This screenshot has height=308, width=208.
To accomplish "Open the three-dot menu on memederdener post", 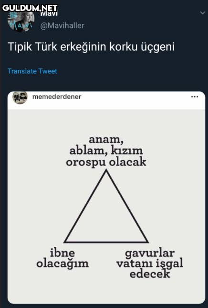I will coord(195,97).
